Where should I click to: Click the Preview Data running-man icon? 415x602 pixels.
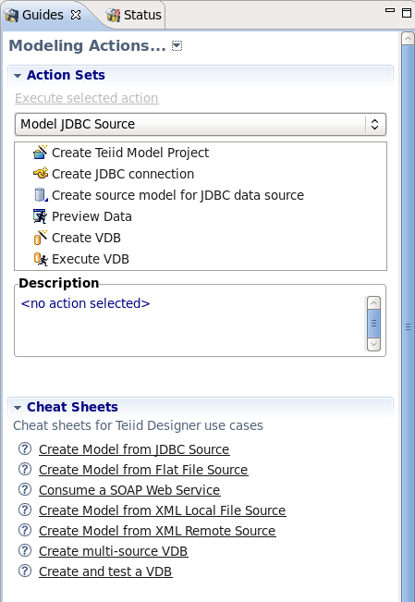click(41, 216)
